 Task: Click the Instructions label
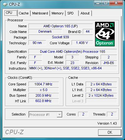17,68
